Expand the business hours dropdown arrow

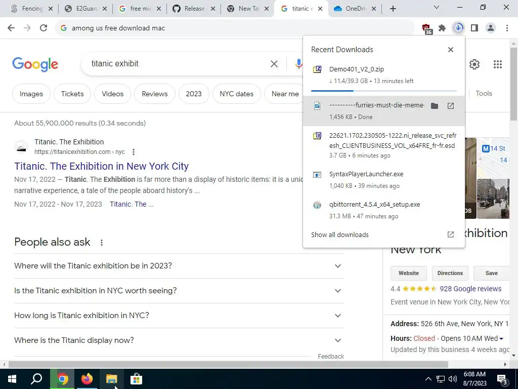click(x=501, y=339)
